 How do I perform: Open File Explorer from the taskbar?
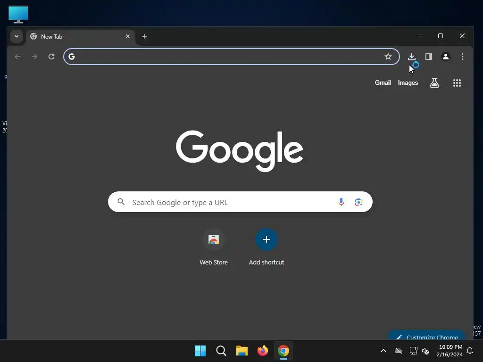point(242,351)
